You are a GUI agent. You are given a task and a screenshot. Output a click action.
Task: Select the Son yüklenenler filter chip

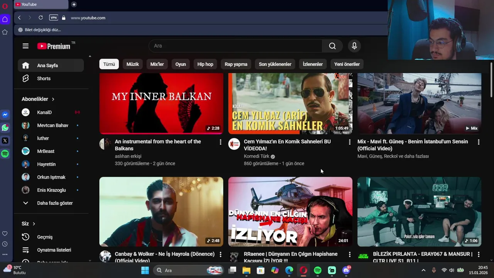[x=275, y=64]
